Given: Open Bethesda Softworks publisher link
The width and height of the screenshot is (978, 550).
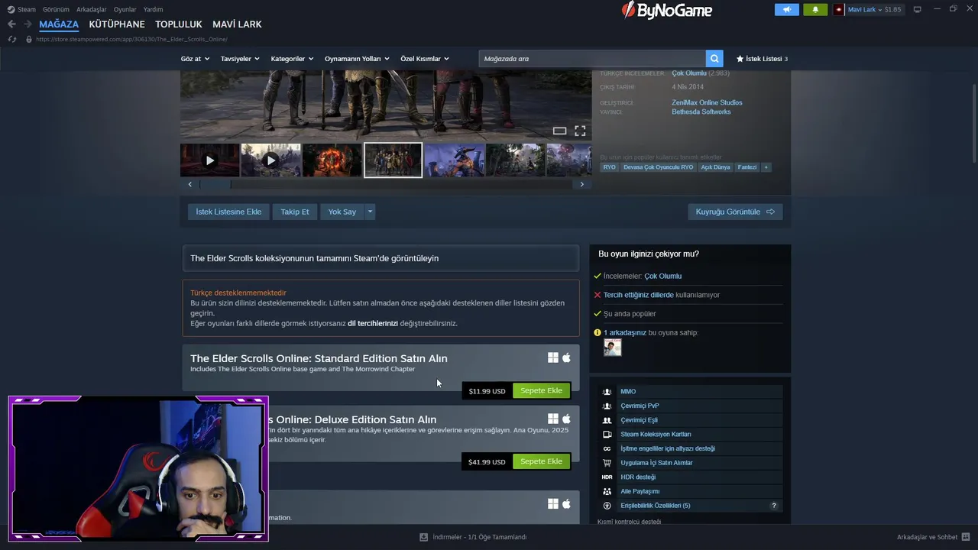Looking at the screenshot, I should [701, 112].
